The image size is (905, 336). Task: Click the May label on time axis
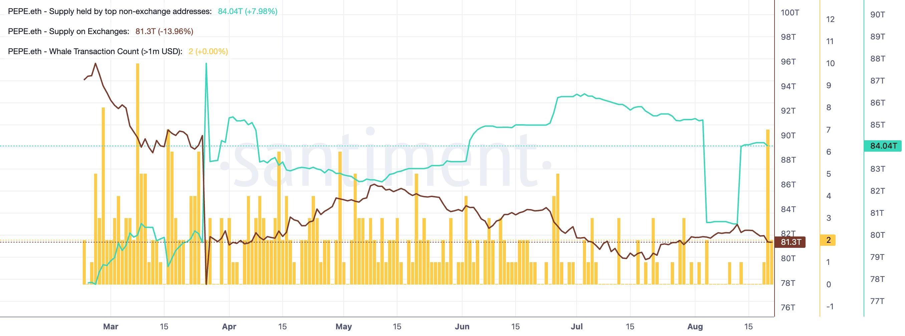coord(344,327)
